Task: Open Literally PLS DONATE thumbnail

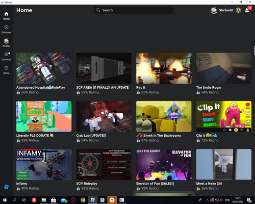Action: point(44,116)
